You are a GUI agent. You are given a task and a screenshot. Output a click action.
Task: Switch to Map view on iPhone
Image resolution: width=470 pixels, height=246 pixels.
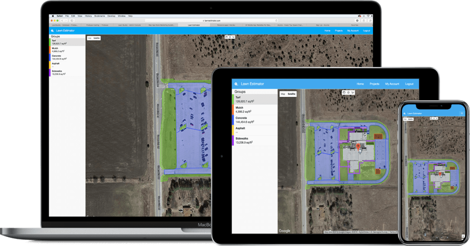pyautogui.click(x=405, y=119)
